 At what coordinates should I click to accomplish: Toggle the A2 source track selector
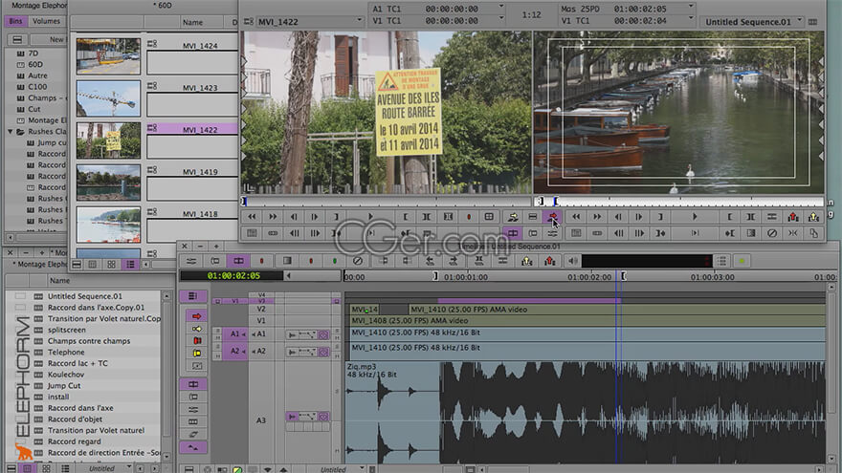pos(235,352)
